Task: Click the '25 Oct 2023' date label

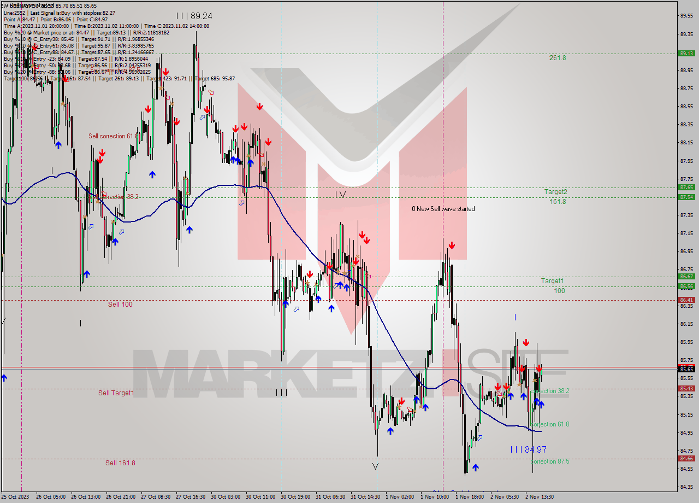Action: (x=15, y=497)
